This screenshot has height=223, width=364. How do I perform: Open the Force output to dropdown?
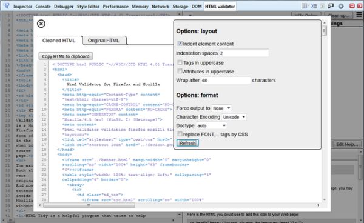(x=221, y=108)
